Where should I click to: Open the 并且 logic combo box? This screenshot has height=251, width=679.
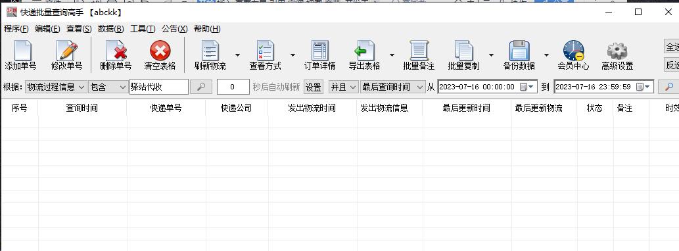point(343,87)
